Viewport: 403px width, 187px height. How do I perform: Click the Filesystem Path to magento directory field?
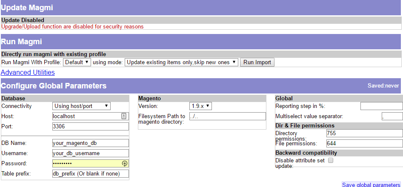click(227, 116)
